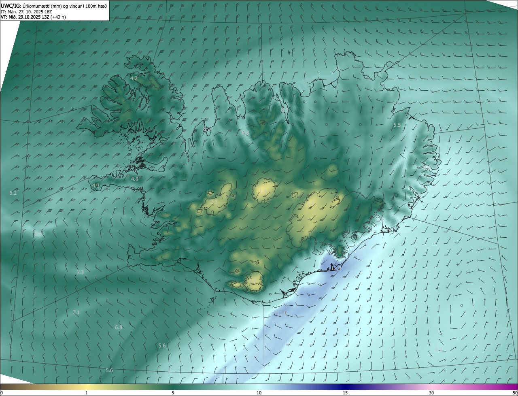518x396 pixels.
Task: Click the 4.8 value label on the map
Action: [135, 179]
